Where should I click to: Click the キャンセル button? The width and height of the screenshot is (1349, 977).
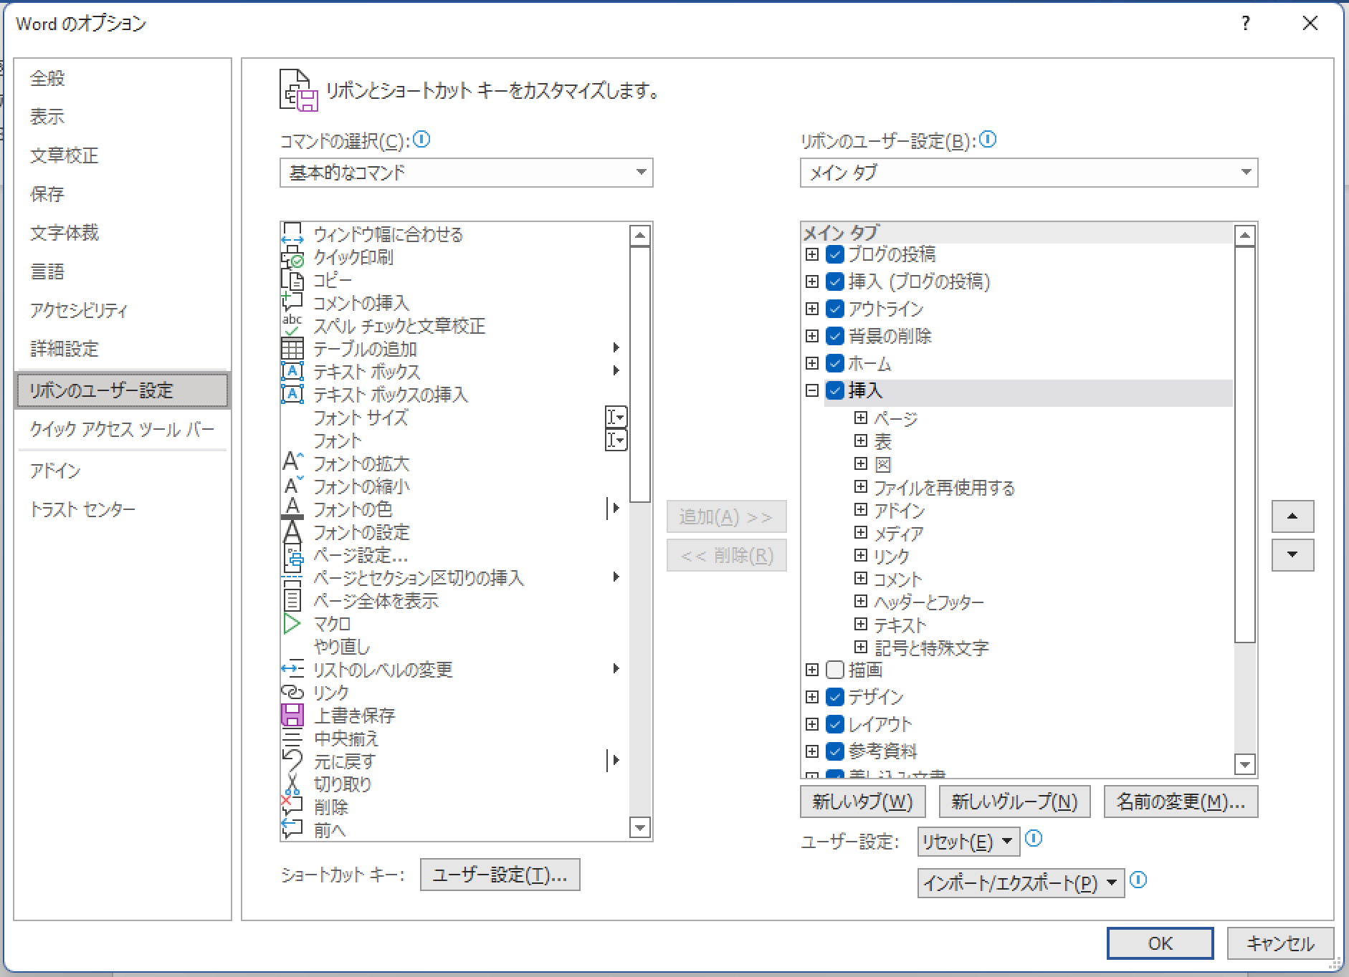click(x=1280, y=943)
